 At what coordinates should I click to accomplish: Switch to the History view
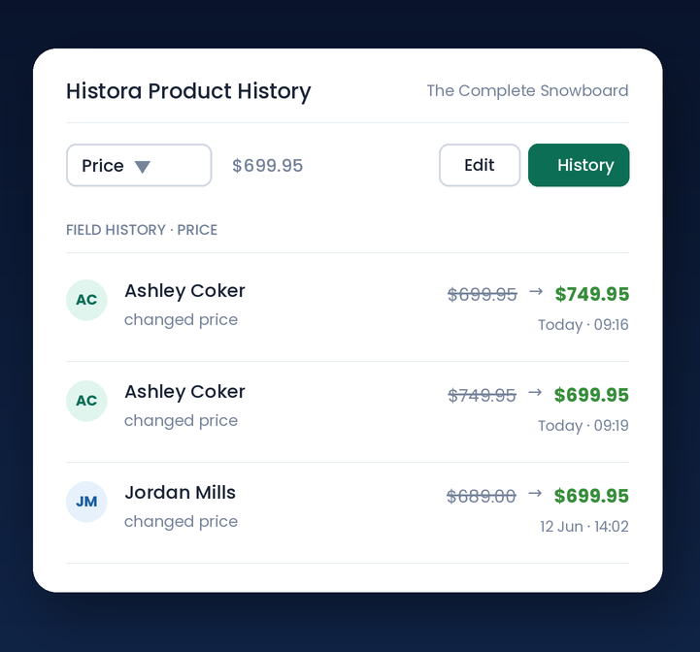coord(579,165)
